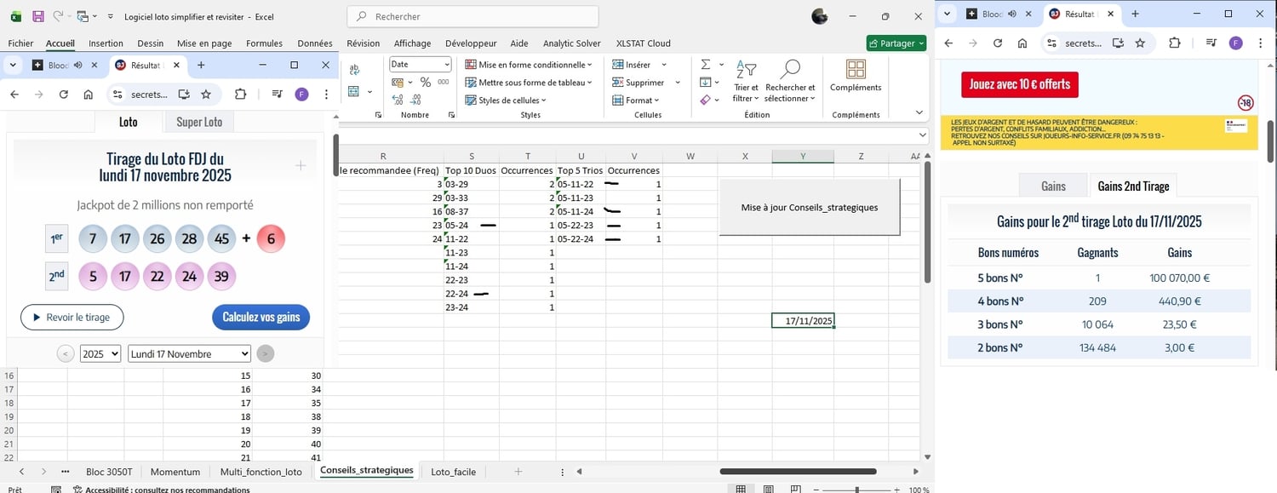Open profile F avatar in left browser
This screenshot has width=1277, height=493.
(x=301, y=95)
